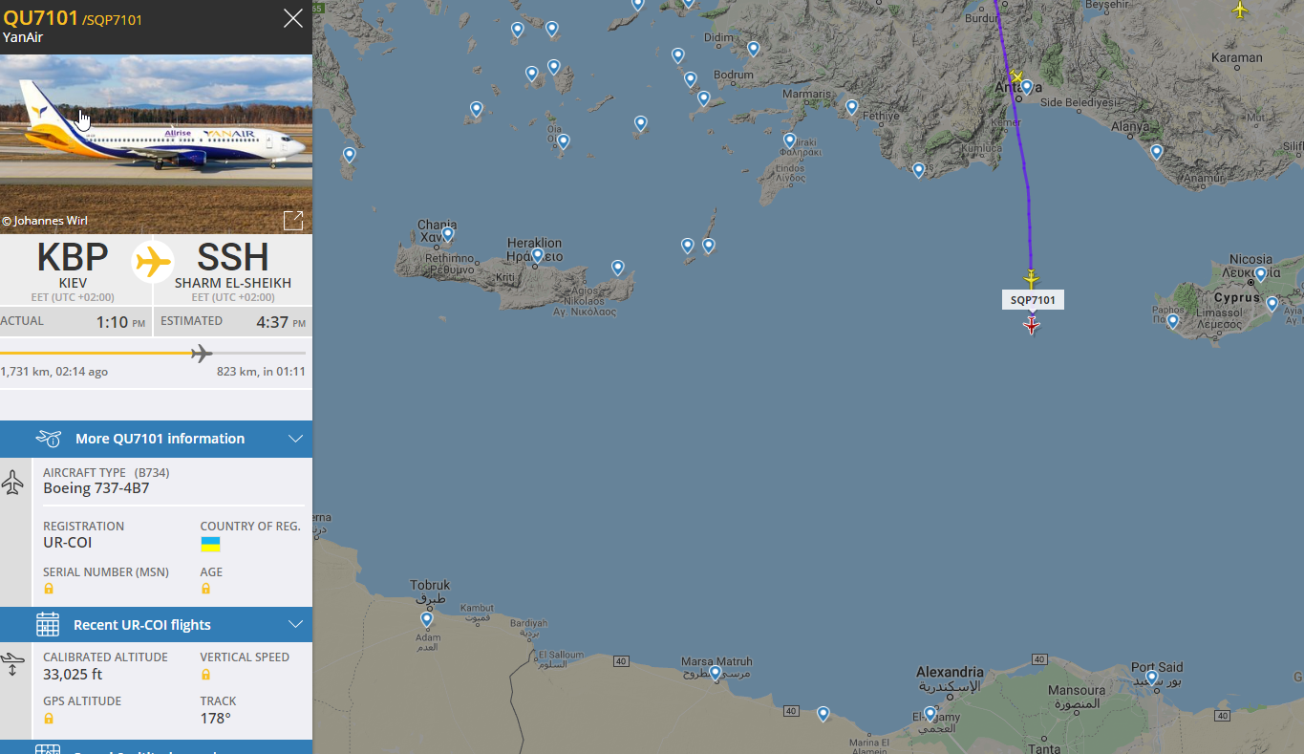Click the airport pin at Heraklion
This screenshot has height=754, width=1304.
pyautogui.click(x=537, y=255)
